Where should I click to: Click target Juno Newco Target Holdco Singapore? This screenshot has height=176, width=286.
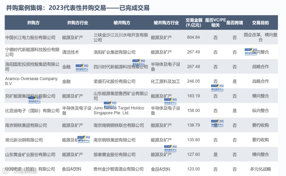(x=119, y=110)
